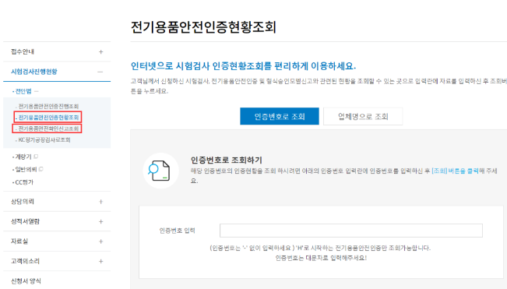The height and width of the screenshot is (289, 507).
Task: Select KC정기공장검사료조회 submenu item
Action: tap(44, 140)
